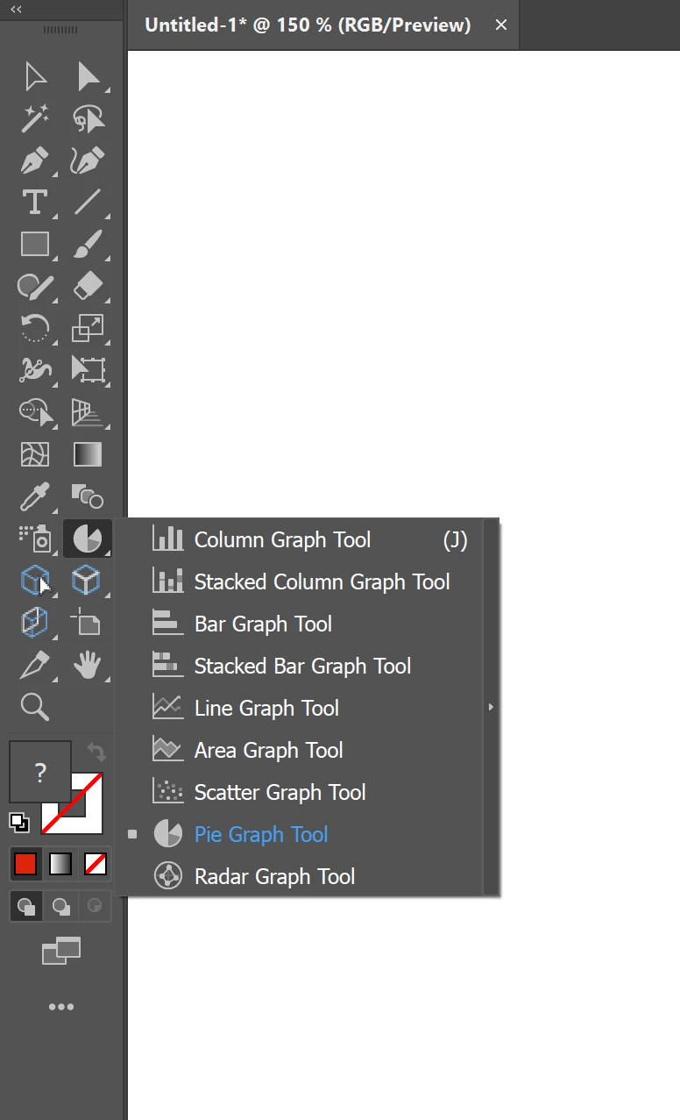
Task: Collapse toolbar with double-arrow chevrons
Action: coord(16,9)
